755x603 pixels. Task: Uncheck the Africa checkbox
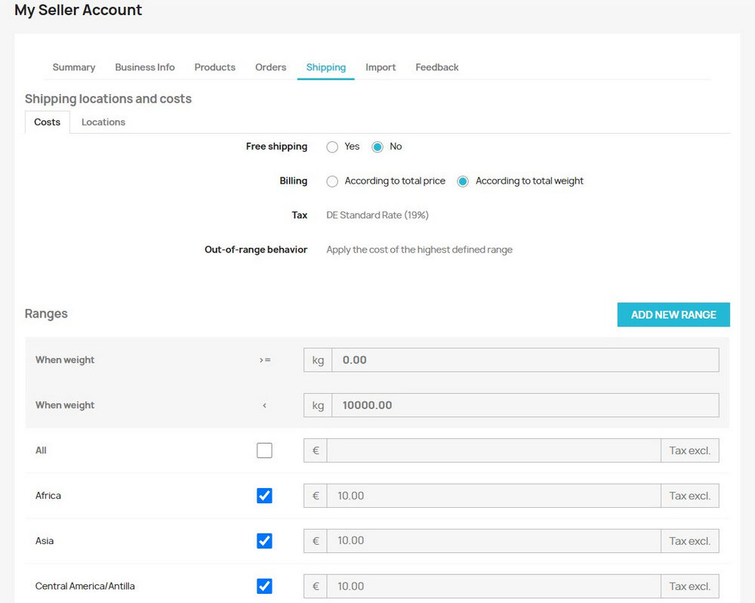click(264, 496)
